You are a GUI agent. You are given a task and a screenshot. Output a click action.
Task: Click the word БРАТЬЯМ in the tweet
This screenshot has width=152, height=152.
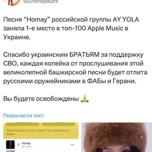click(x=85, y=55)
